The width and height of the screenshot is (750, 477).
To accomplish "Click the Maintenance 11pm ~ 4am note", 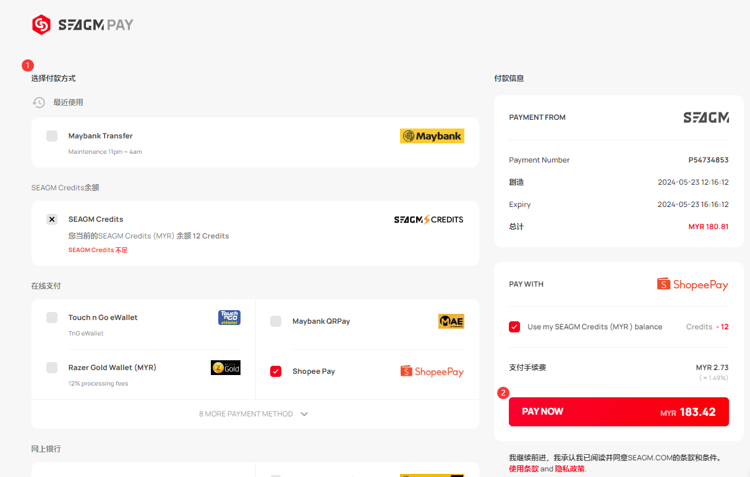I will coord(105,152).
